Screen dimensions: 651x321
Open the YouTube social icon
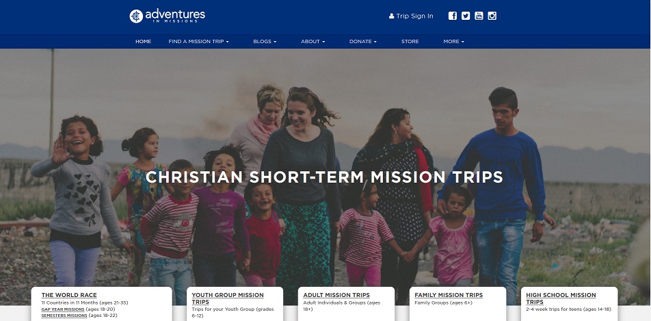tap(479, 16)
